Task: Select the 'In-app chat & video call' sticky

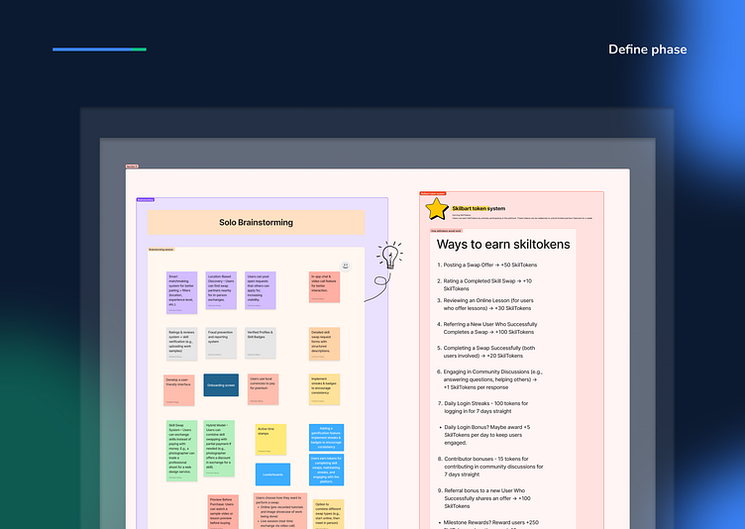Action: pyautogui.click(x=324, y=287)
